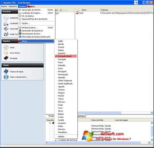Click the Gerenciador drive icon in Principal
The width and height of the screenshot is (154, 148).
click(6, 29)
